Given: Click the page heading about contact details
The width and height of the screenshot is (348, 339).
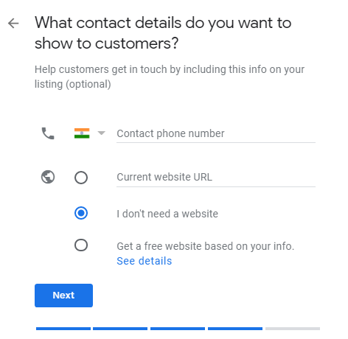Looking at the screenshot, I should [163, 33].
